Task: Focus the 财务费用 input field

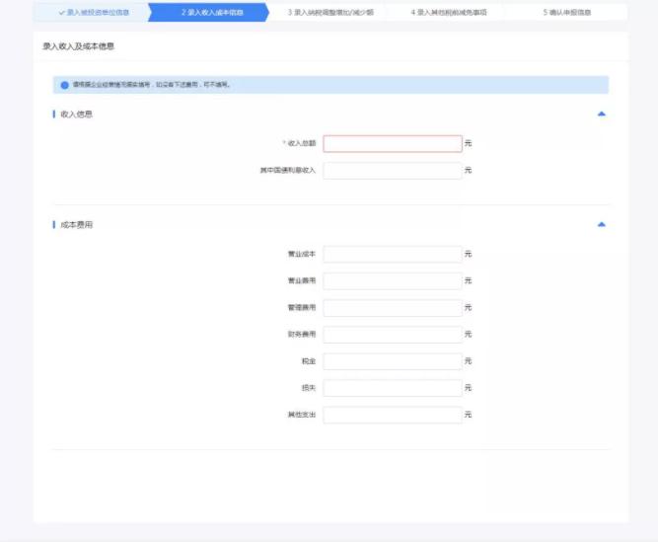Action: (393, 335)
